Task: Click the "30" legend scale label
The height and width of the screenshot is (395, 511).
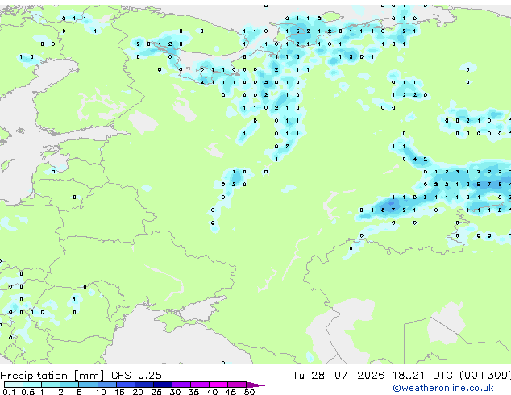Action: tap(175, 392)
